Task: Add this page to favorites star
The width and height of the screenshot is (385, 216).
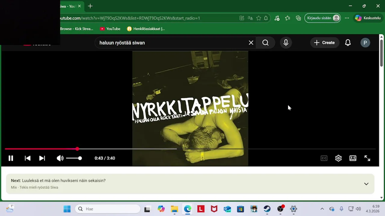Action: 259,18
